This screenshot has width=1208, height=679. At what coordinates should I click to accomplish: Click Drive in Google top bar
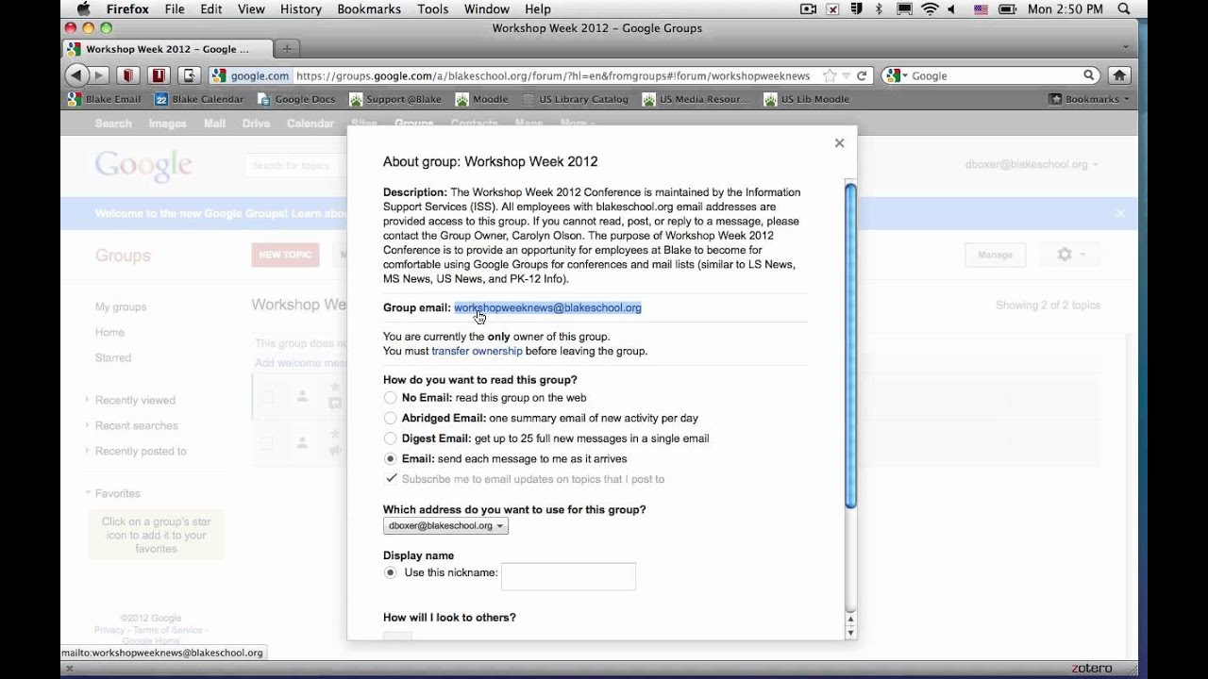point(256,124)
